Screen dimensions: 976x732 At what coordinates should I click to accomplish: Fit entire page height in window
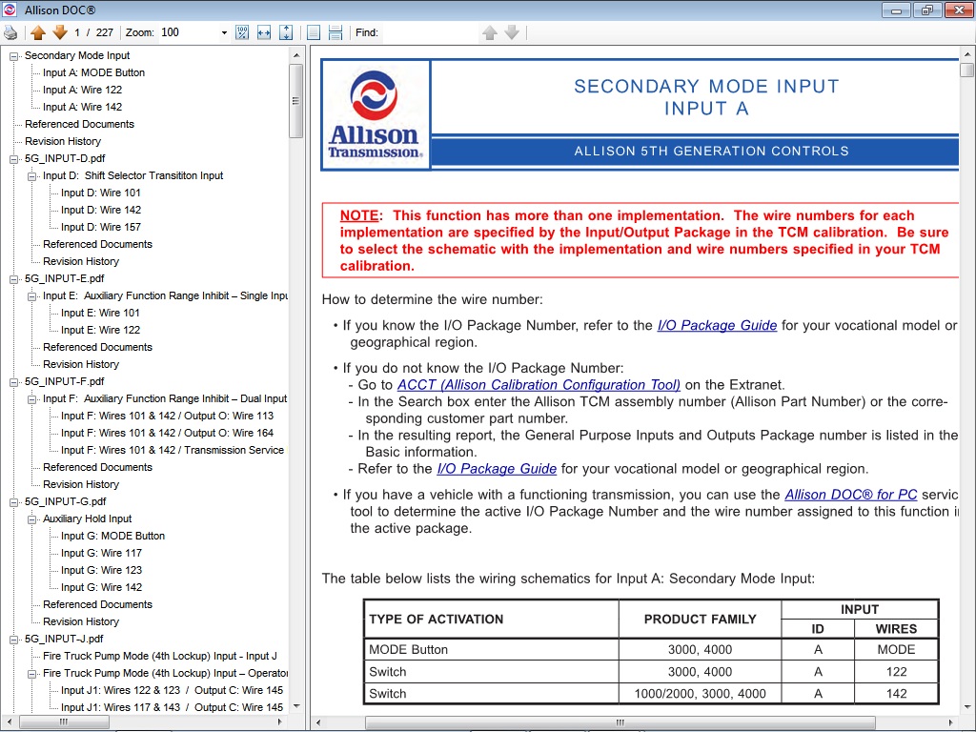point(285,31)
